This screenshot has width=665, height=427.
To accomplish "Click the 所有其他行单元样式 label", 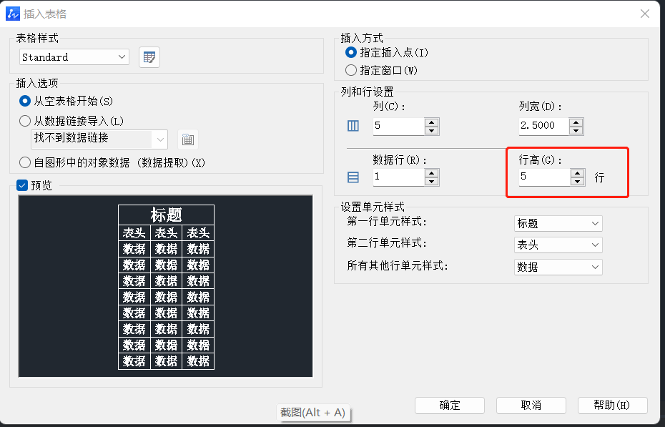I will click(x=398, y=266).
